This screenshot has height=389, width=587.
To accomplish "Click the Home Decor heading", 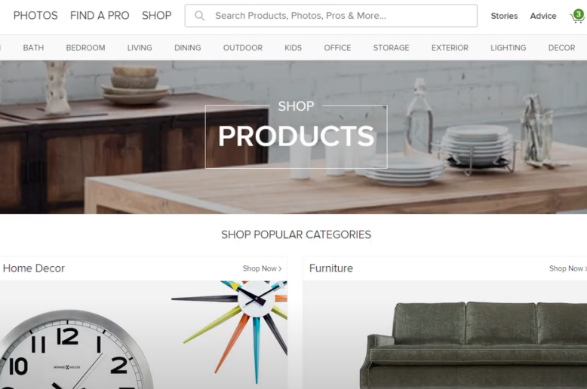I will click(x=34, y=268).
